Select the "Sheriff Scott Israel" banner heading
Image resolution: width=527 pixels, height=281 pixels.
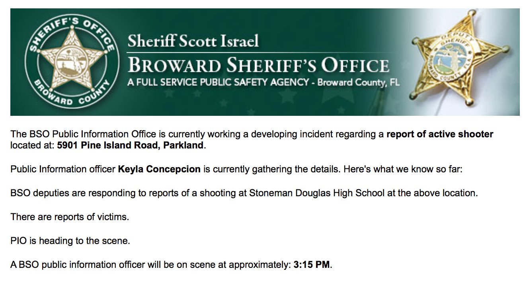(x=193, y=41)
